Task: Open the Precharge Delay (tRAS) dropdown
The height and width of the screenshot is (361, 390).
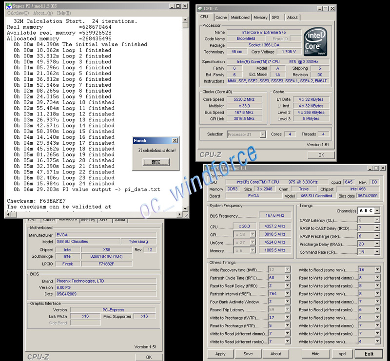Action: (377, 244)
